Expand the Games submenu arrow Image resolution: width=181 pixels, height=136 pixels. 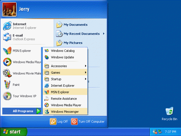pos(85,73)
